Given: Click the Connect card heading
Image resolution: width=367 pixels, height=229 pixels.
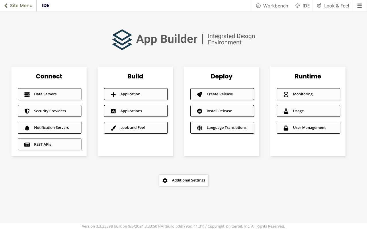Looking at the screenshot, I should point(49,76).
